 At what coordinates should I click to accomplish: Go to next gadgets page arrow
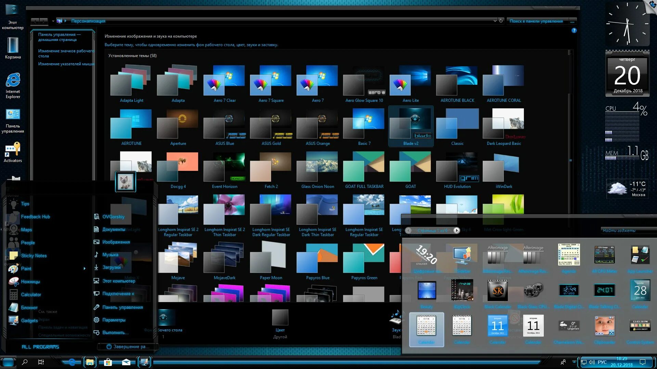(x=456, y=231)
